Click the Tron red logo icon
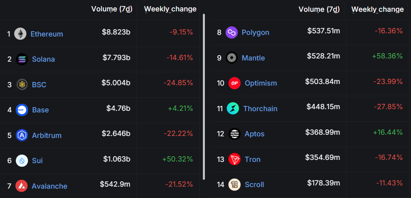The width and height of the screenshot is (411, 198). [235, 159]
